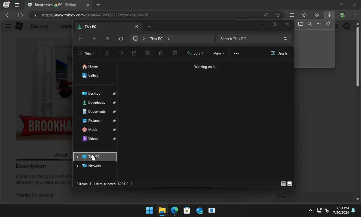361x217 pixels.
Task: Open Roblox hamburger menu
Action: 8,26
